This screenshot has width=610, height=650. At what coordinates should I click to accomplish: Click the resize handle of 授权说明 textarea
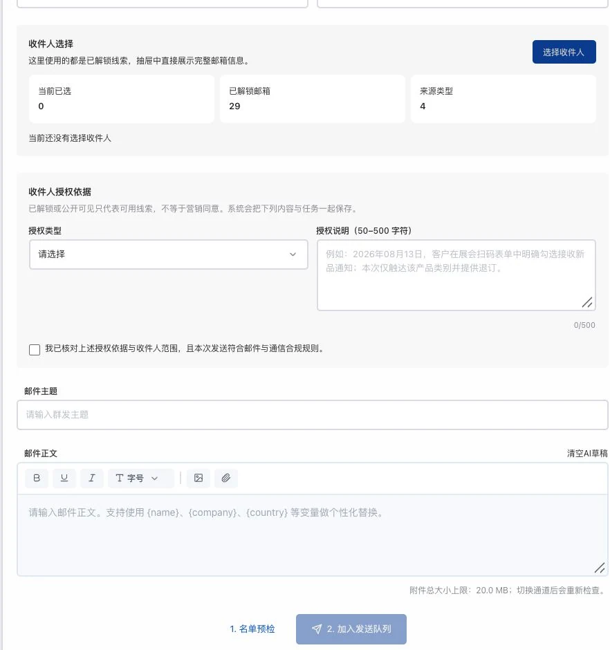586,302
